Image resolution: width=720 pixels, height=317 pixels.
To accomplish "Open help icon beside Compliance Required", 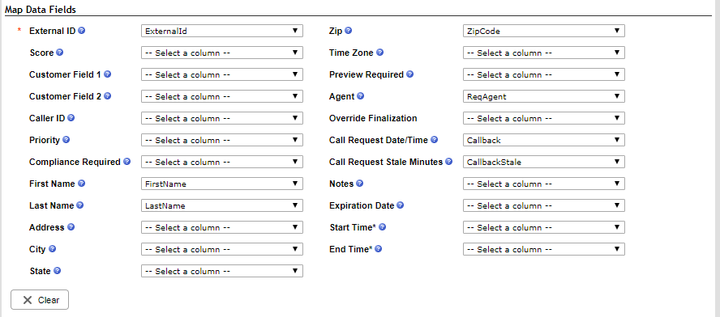I will click(x=126, y=162).
